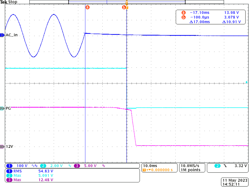Select cursor a marker at top
The width and height of the screenshot is (249, 187).
pyautogui.click(x=87, y=7)
